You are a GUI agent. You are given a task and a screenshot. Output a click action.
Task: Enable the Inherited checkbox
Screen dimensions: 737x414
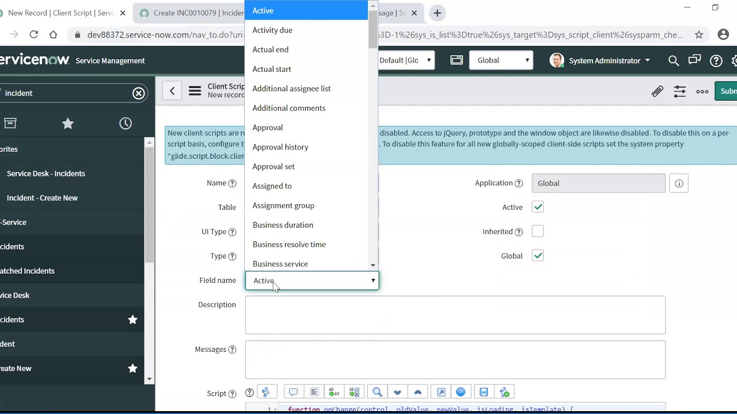pos(537,231)
